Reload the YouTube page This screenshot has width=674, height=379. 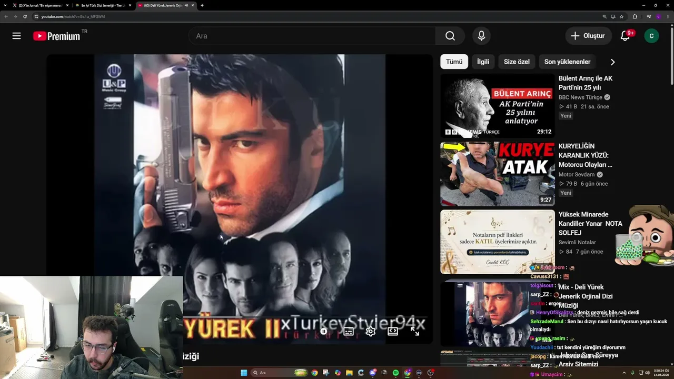[x=25, y=16]
